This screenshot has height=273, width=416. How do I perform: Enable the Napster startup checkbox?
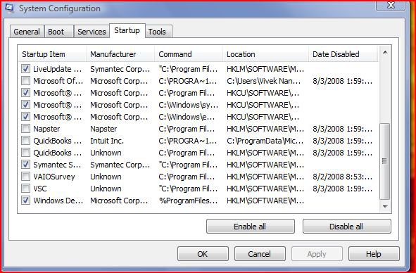(25, 129)
